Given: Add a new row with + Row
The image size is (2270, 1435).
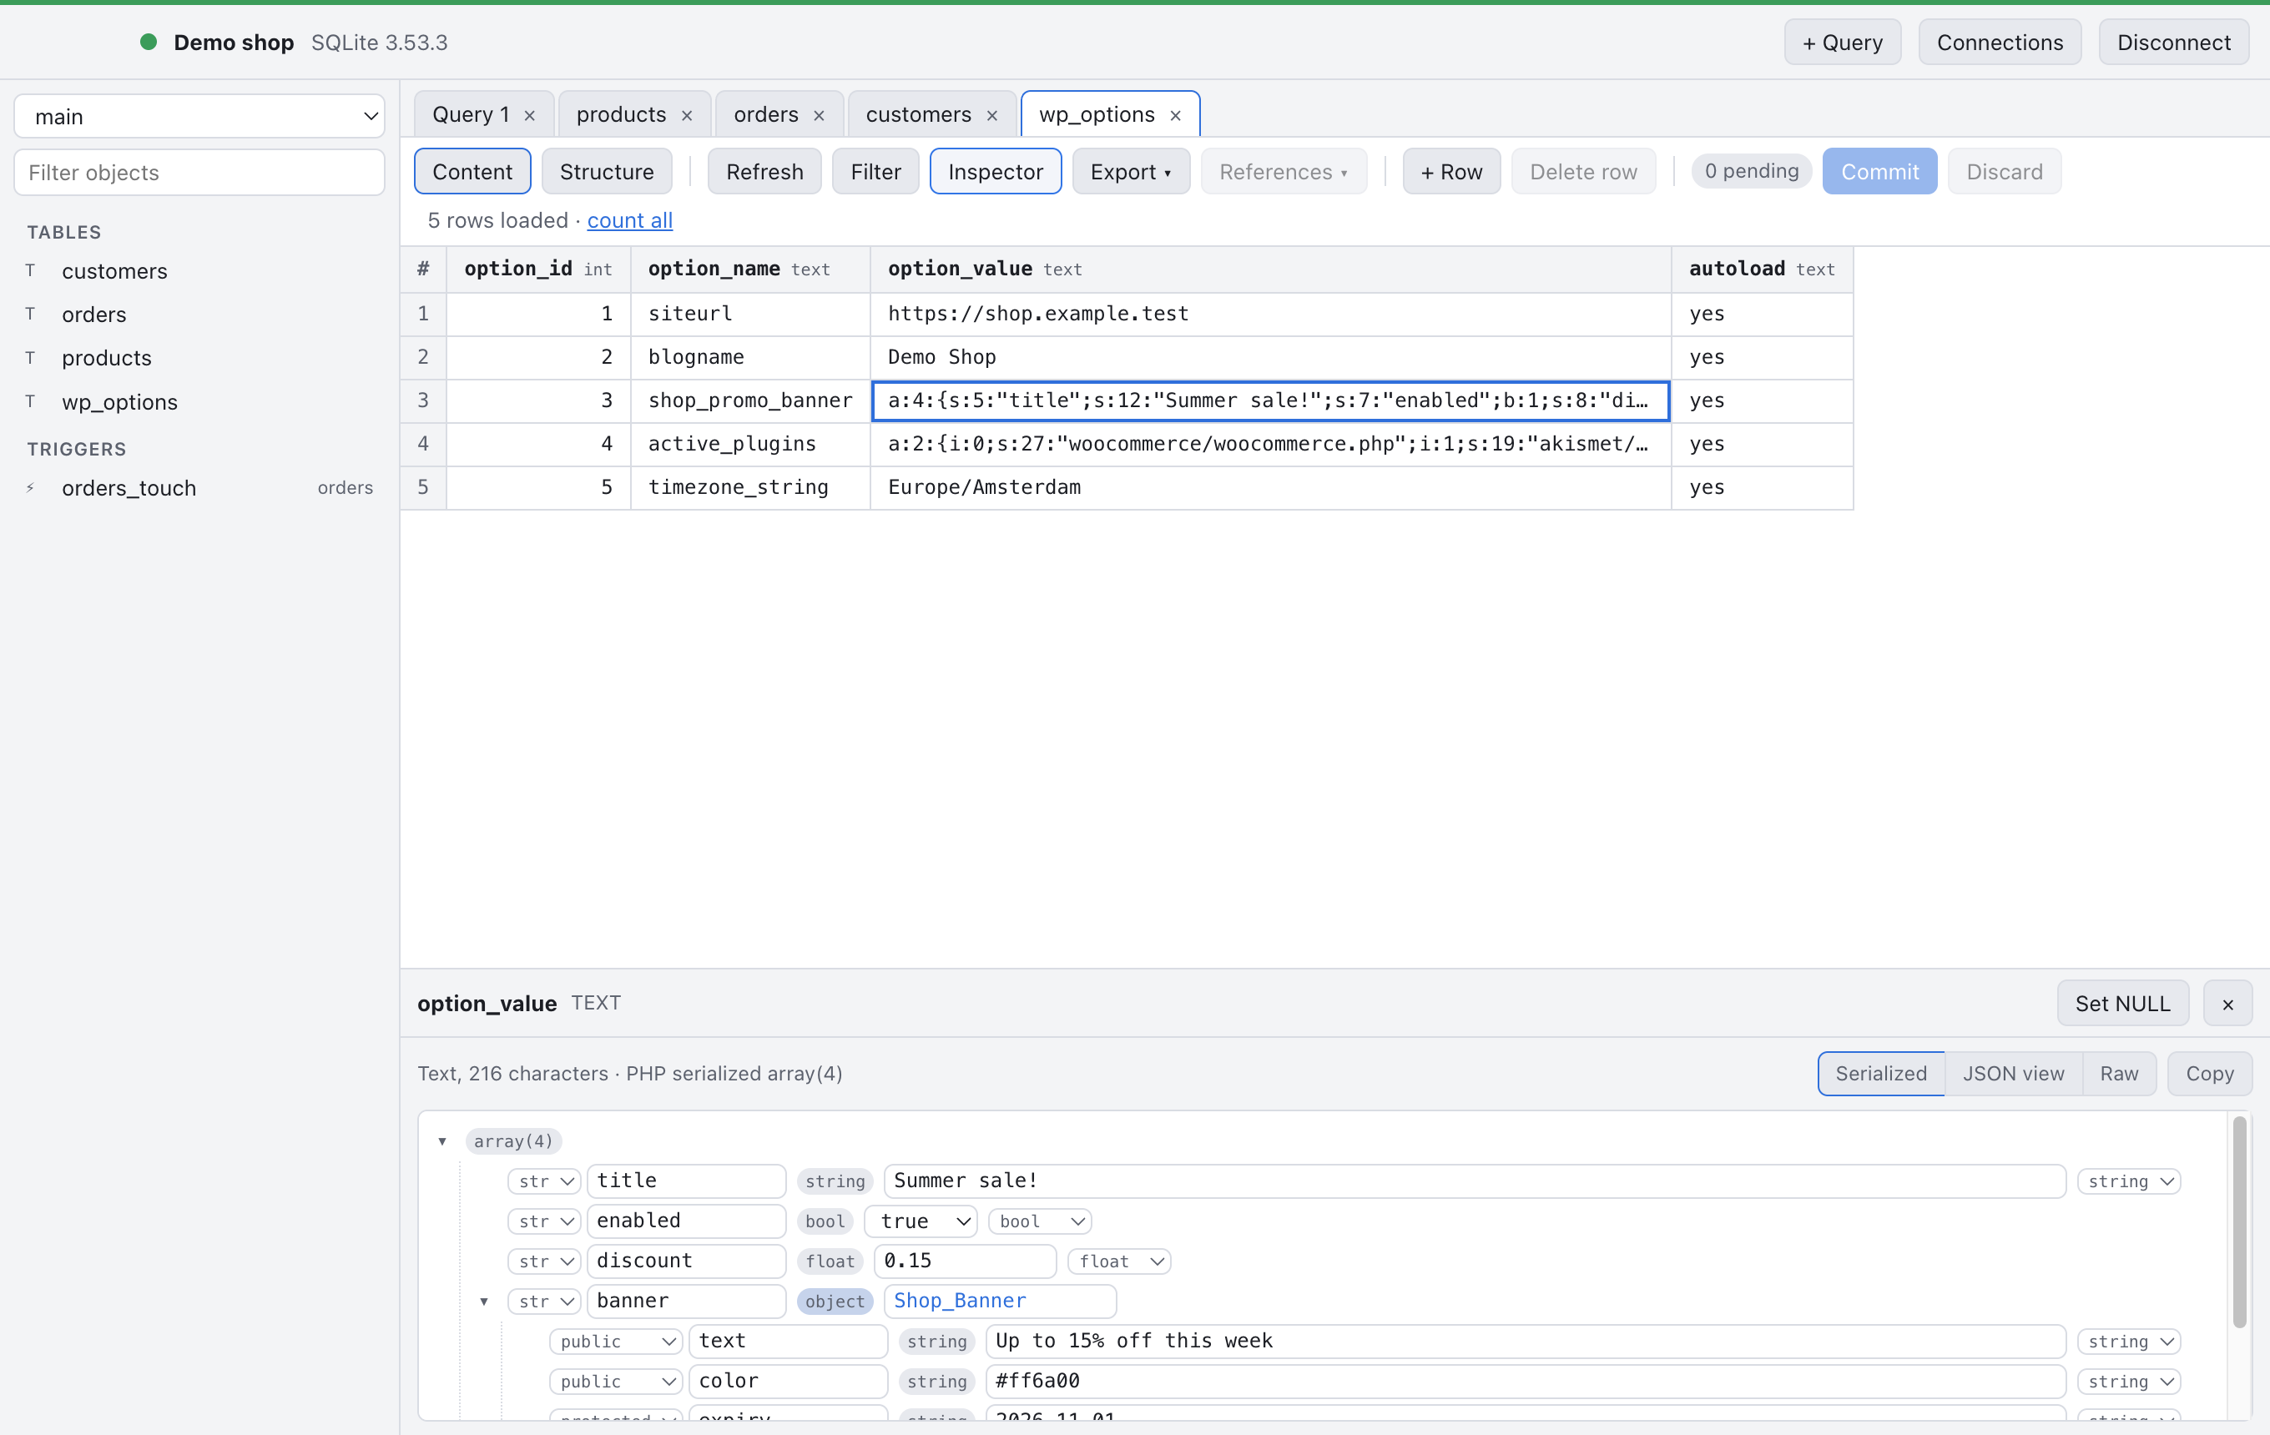Looking at the screenshot, I should click(1452, 172).
